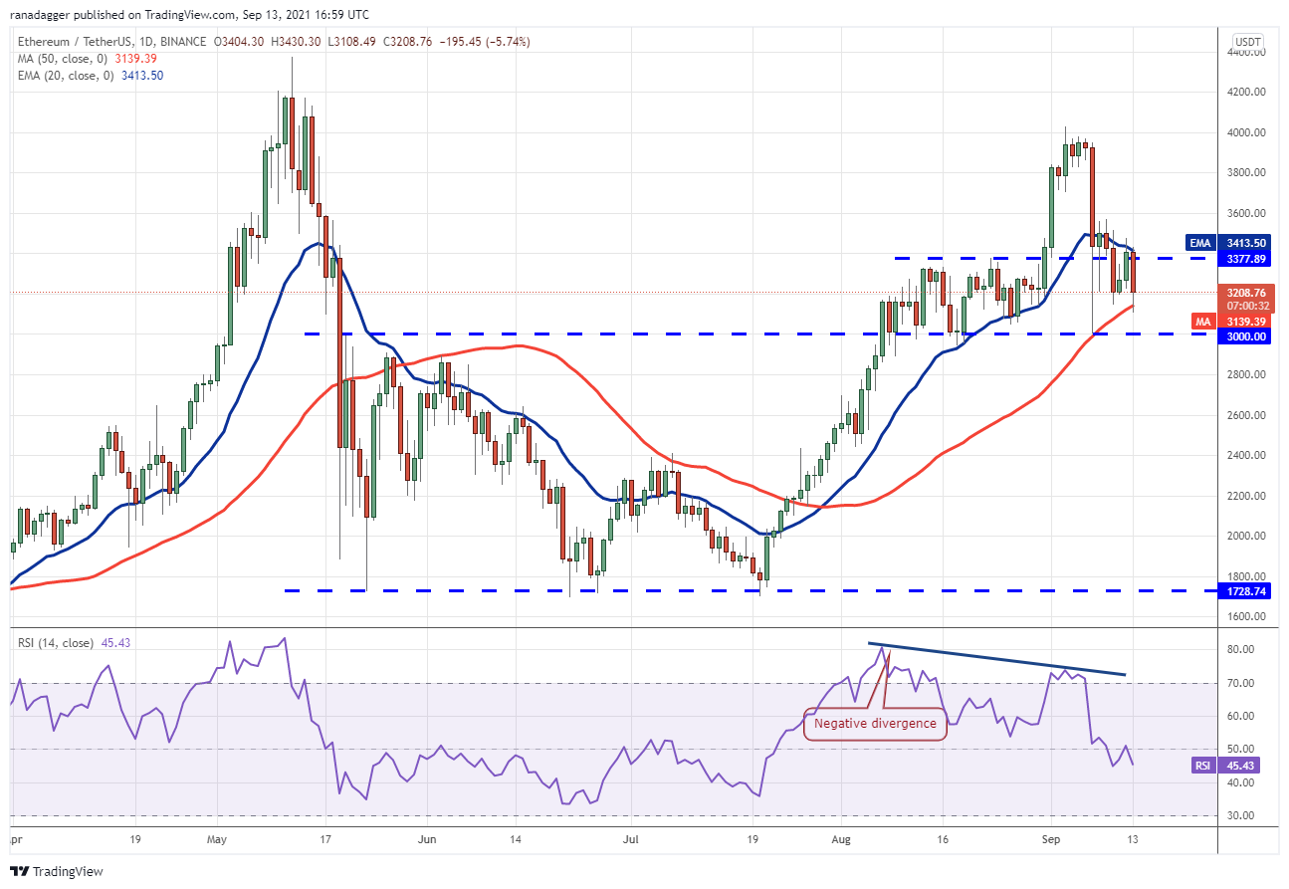Screen dimensions: 1289x889
Task: Click the Aug label on the date axis
Action: (x=842, y=840)
